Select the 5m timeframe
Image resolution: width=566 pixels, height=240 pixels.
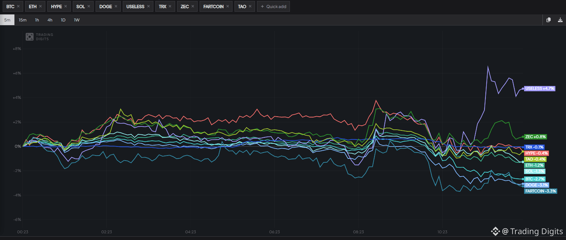(7, 20)
